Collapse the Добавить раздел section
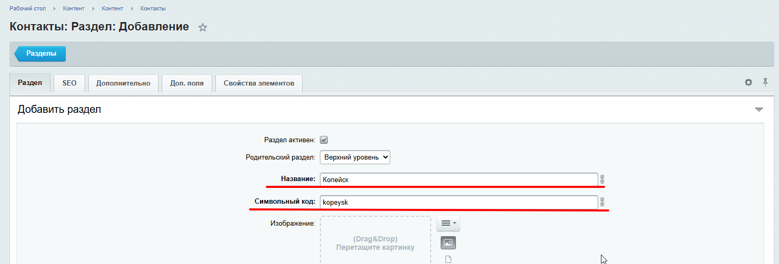This screenshot has height=264, width=779. pyautogui.click(x=759, y=110)
